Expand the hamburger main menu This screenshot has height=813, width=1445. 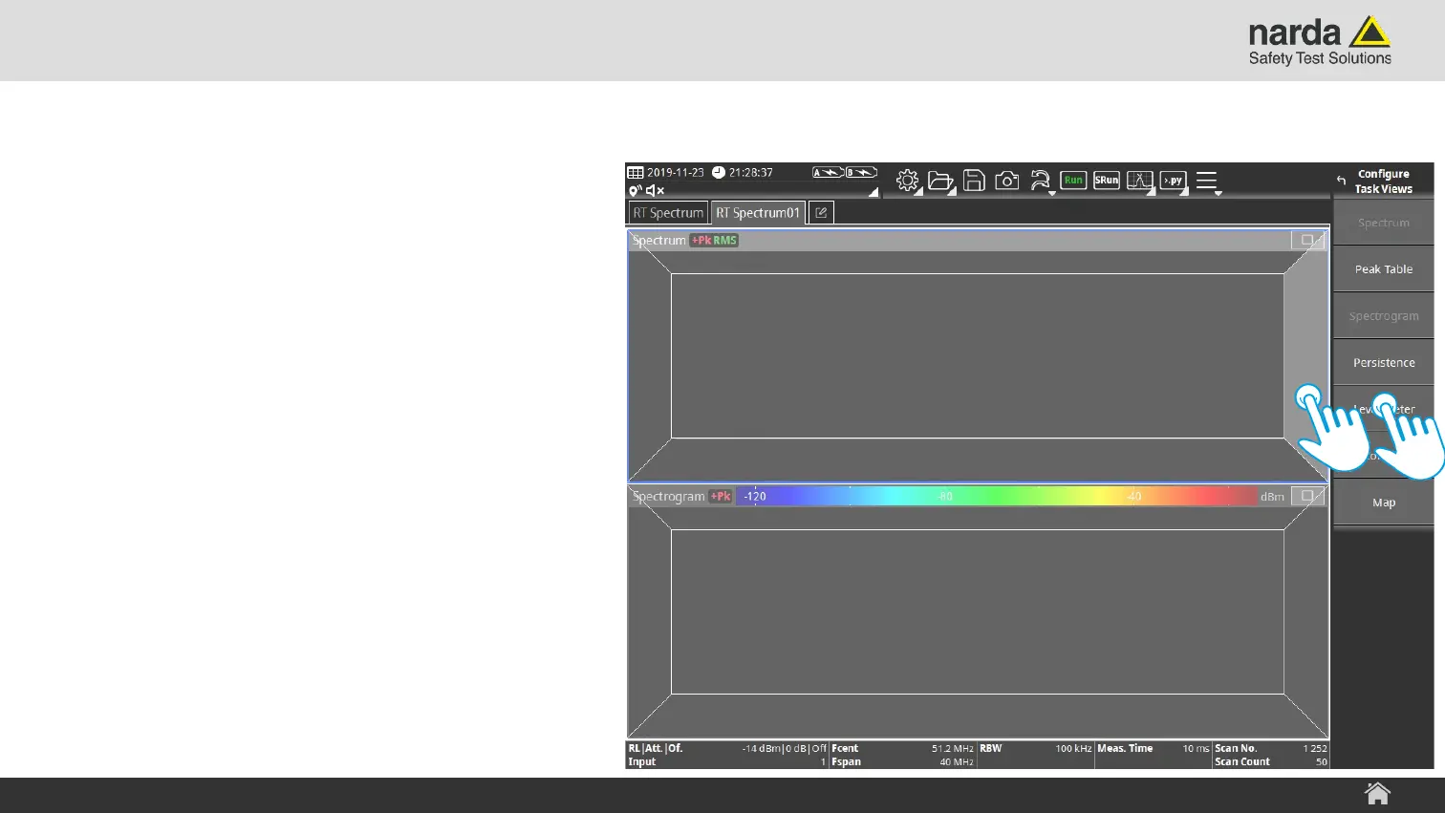[1207, 181]
